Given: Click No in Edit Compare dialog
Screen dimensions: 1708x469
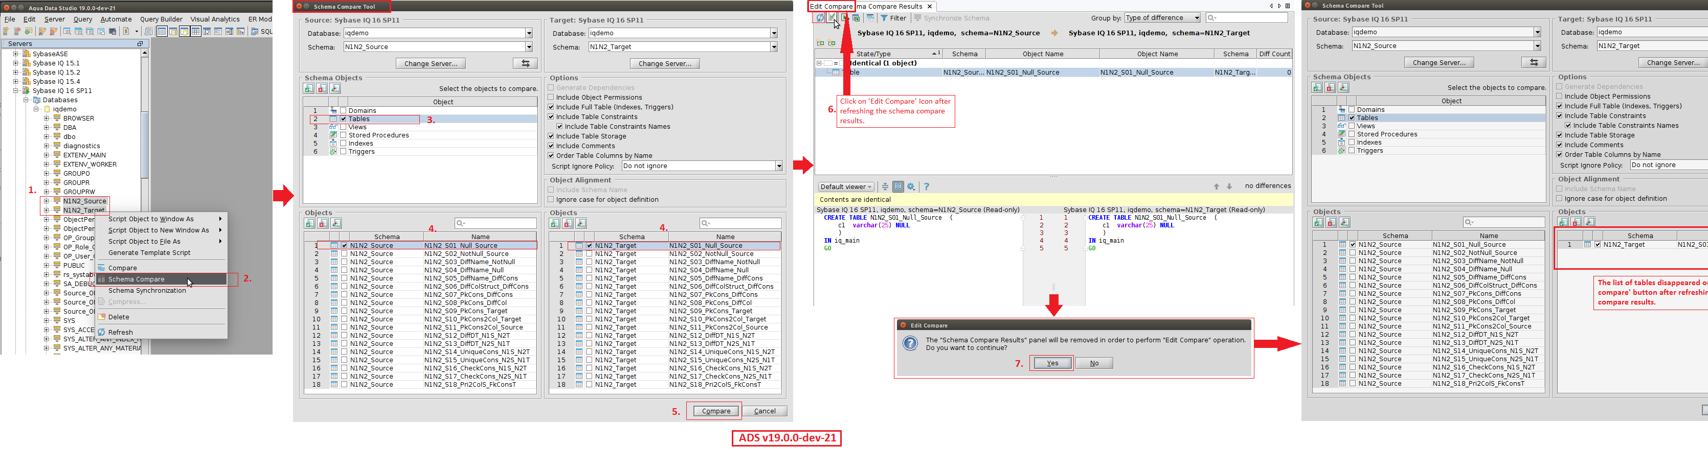Looking at the screenshot, I should [x=1094, y=363].
